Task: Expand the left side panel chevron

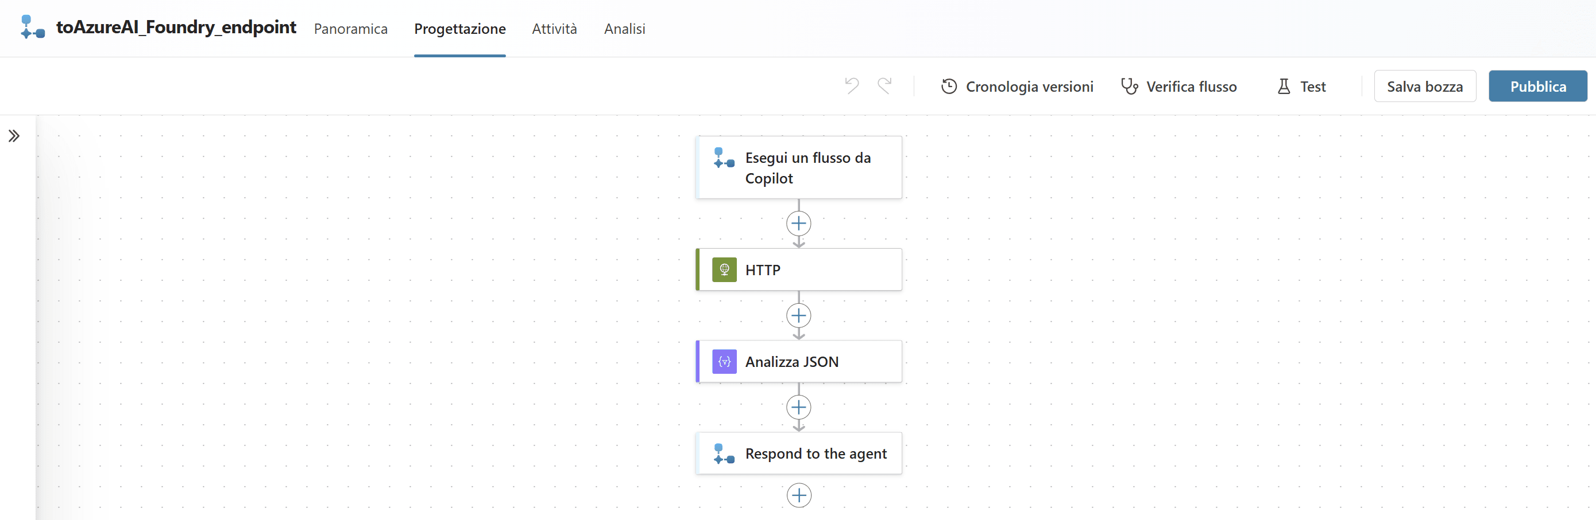Action: (x=14, y=136)
